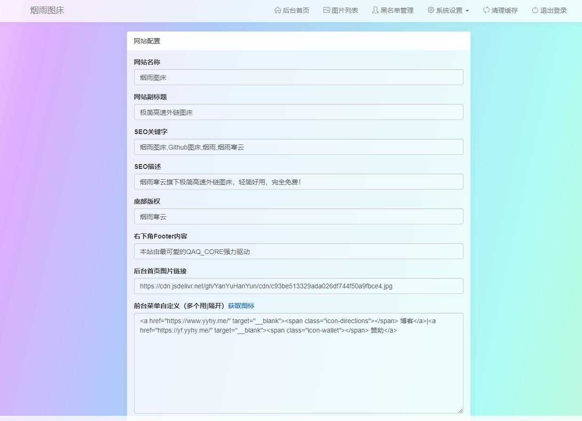This screenshot has height=421, width=582.
Task: Click the SEO描述 text field
Action: click(x=298, y=182)
